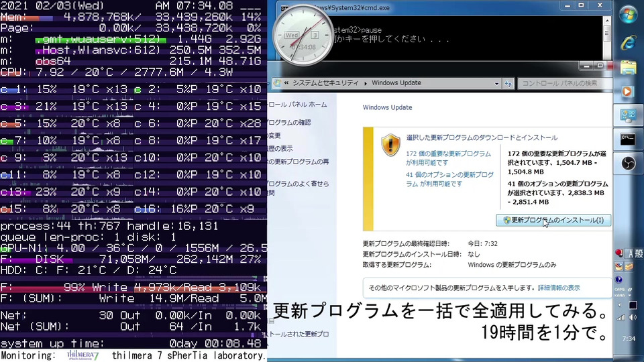Open 更新プログラムの確認 sidebar link
The width and height of the screenshot is (644, 362).
click(x=289, y=122)
